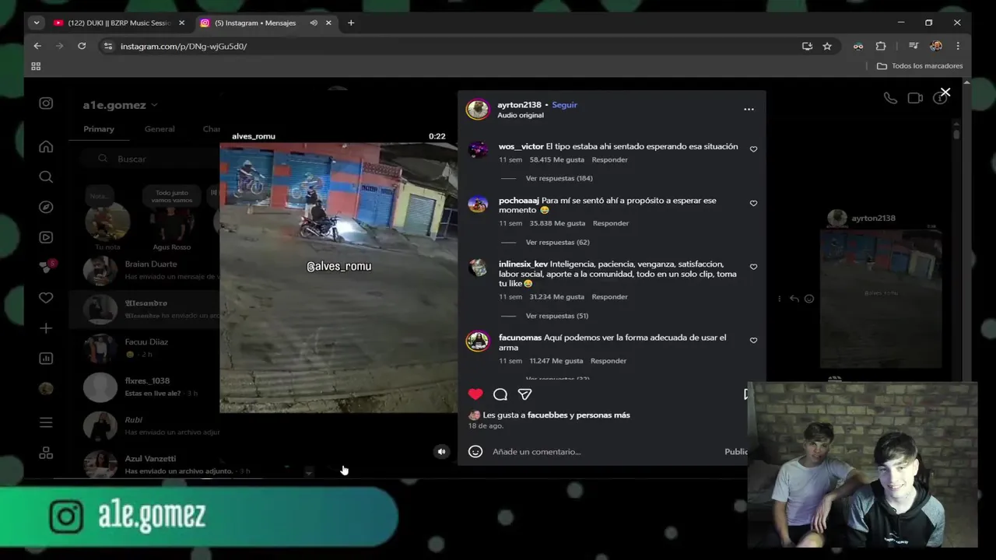Open the dashboard chart icon in the sidebar
996x560 pixels.
point(46,359)
